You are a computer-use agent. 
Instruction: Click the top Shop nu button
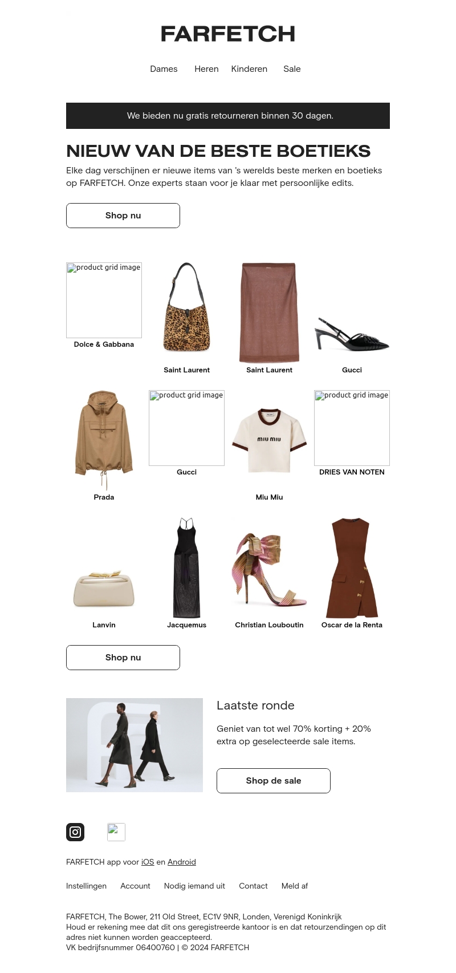[x=123, y=216]
